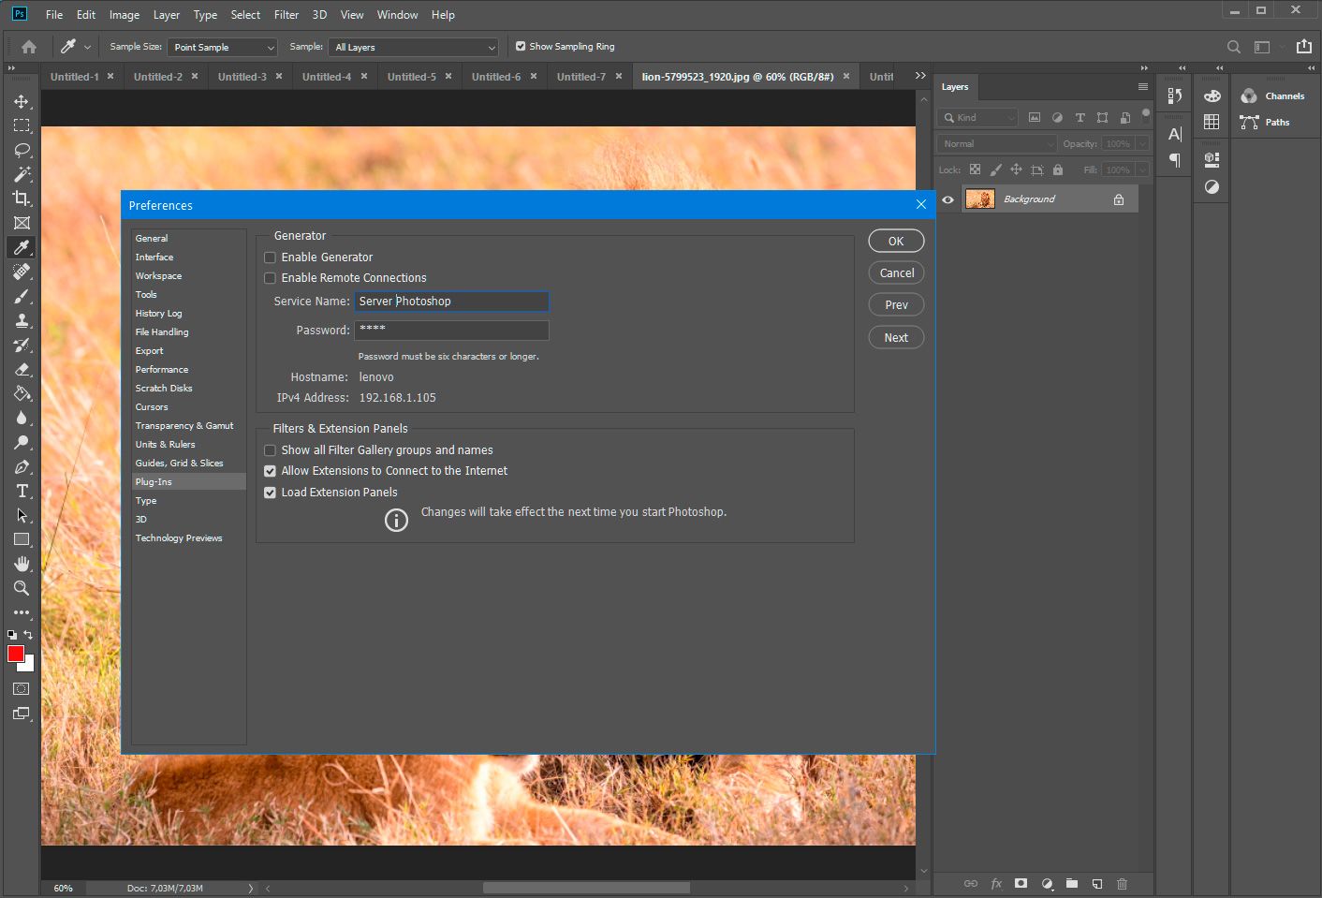This screenshot has width=1322, height=898.
Task: Open the Channels panel
Action: click(x=1273, y=96)
